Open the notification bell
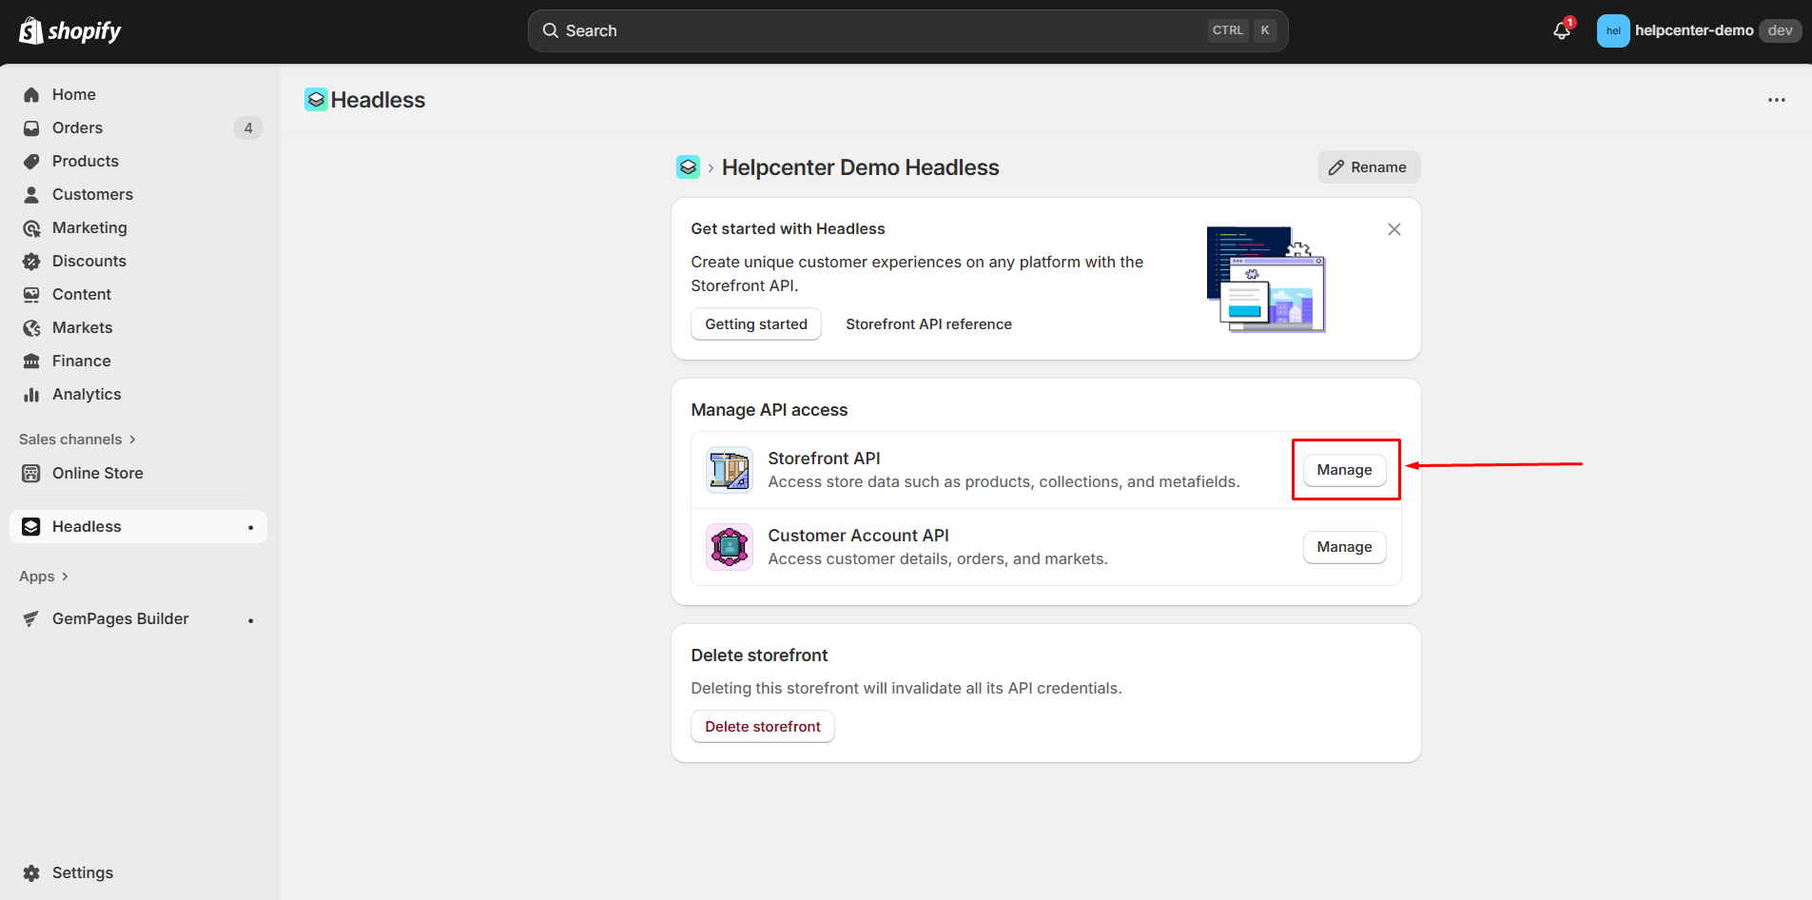Viewport: 1812px width, 900px height. (x=1561, y=30)
